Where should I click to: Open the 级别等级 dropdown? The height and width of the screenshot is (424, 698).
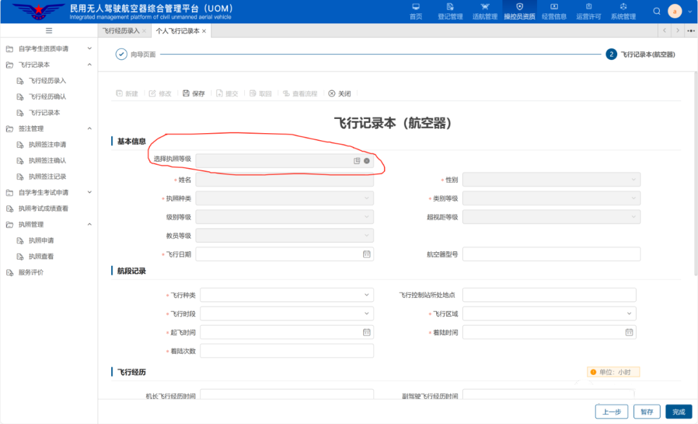(284, 217)
